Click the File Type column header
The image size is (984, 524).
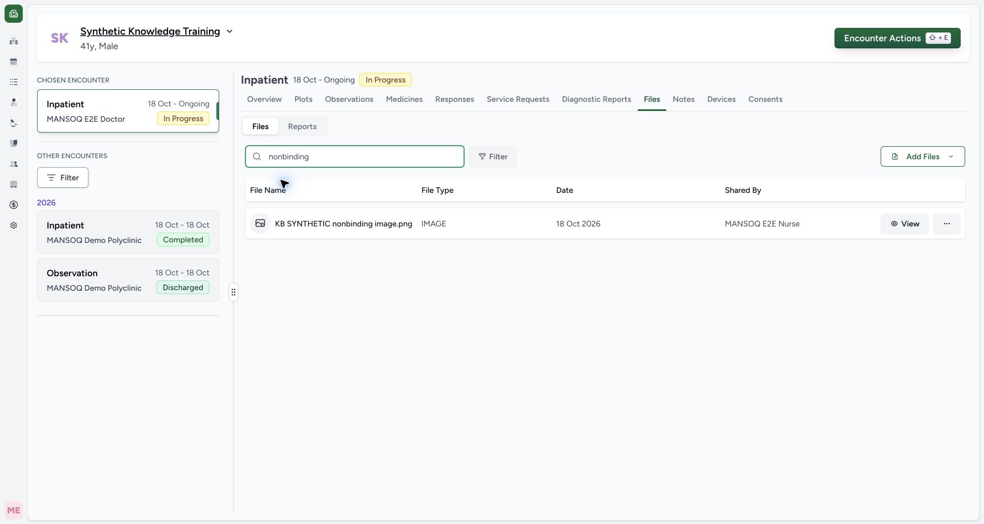tap(437, 190)
